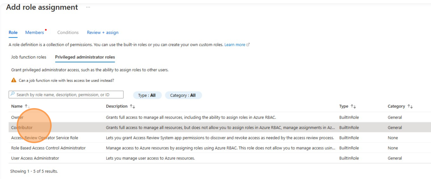
Task: Click the sort arrows beside Category column
Action: (x=410, y=106)
